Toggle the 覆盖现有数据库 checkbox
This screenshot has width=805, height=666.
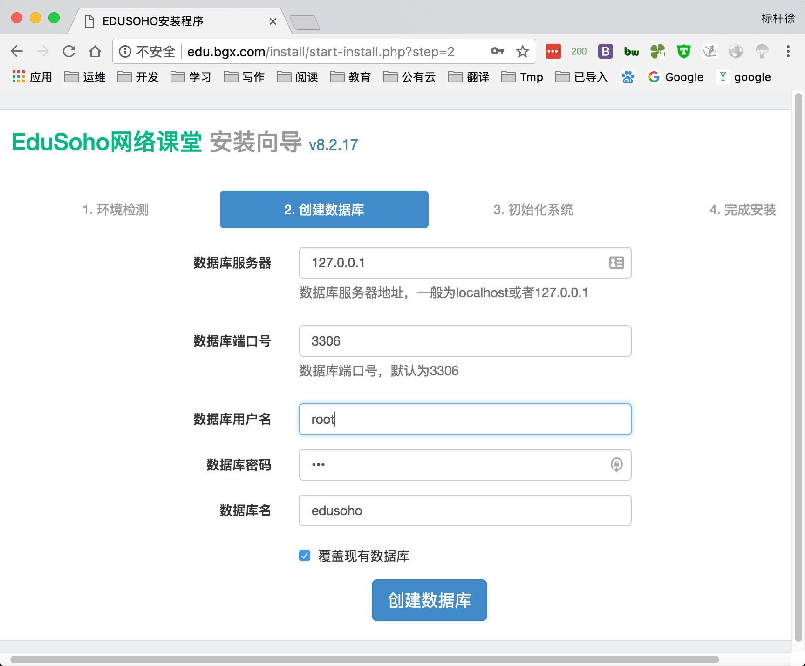click(x=305, y=556)
